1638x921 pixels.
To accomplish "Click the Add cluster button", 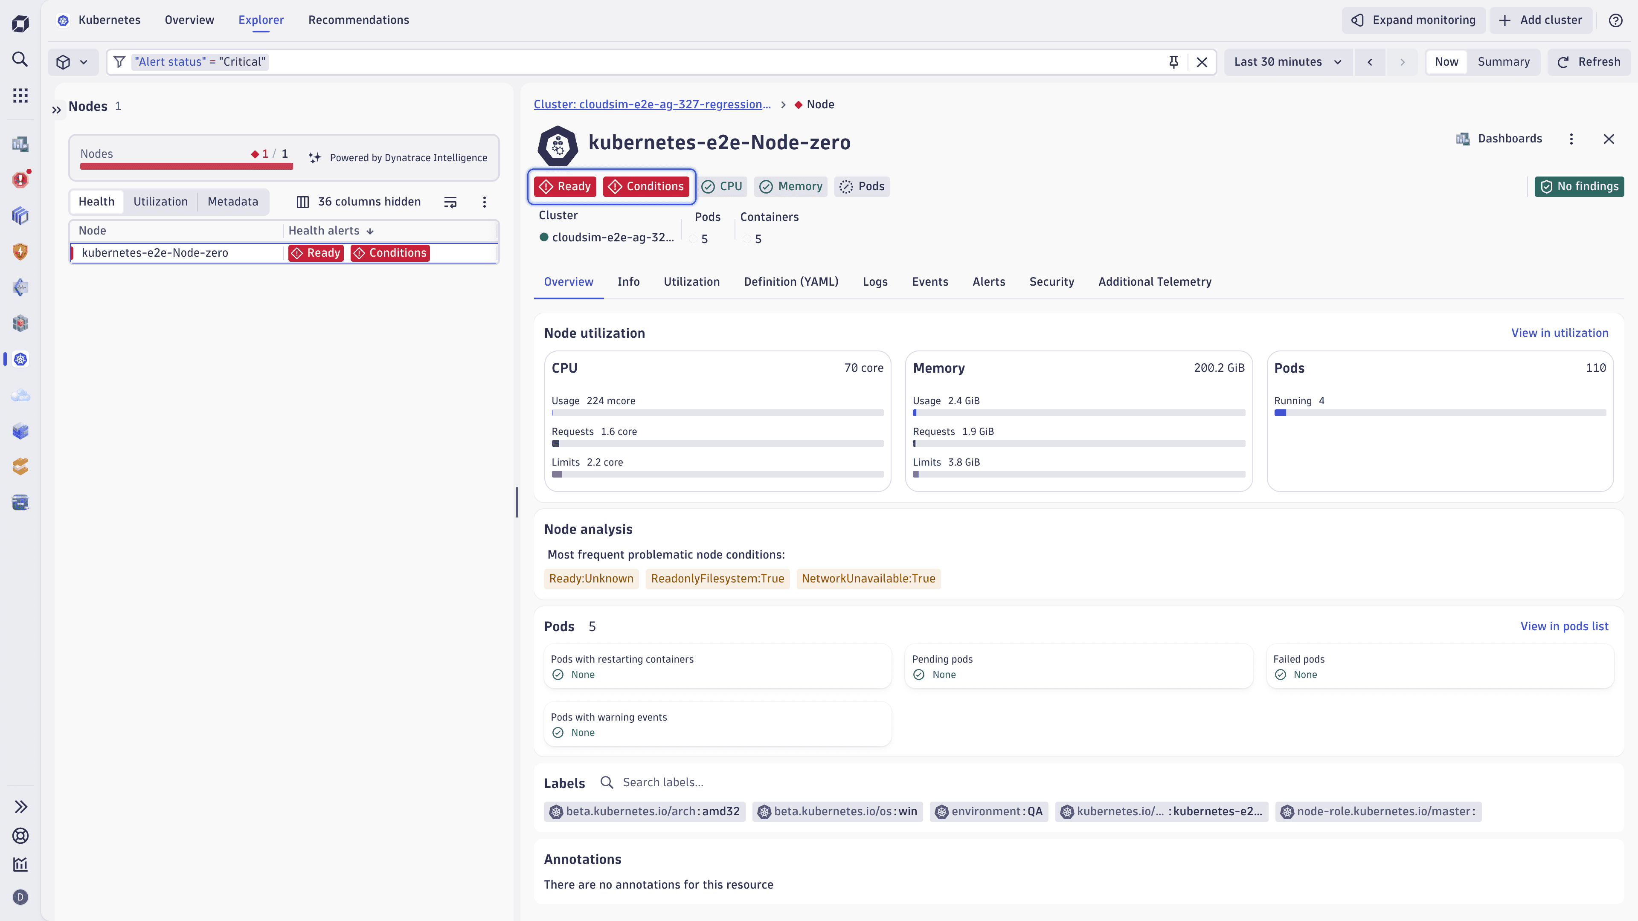I will pyautogui.click(x=1540, y=20).
